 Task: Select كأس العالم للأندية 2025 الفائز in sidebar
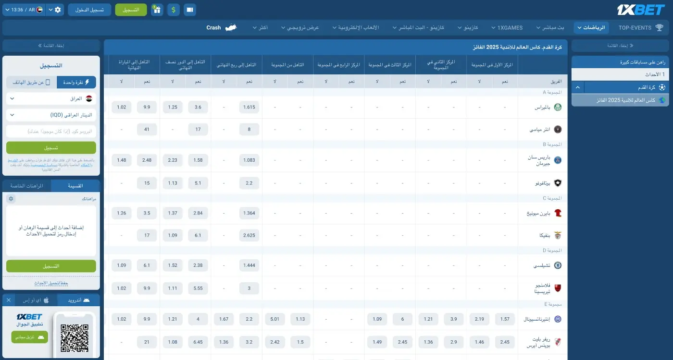point(620,100)
